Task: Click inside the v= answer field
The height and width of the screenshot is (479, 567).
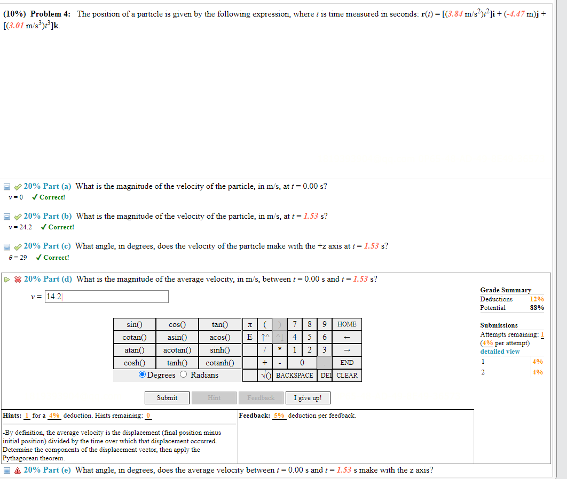Action: click(107, 296)
